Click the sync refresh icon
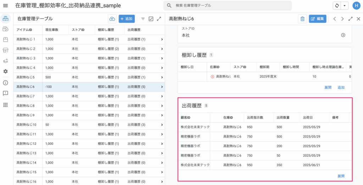363x185 pixels. (x=337, y=6)
